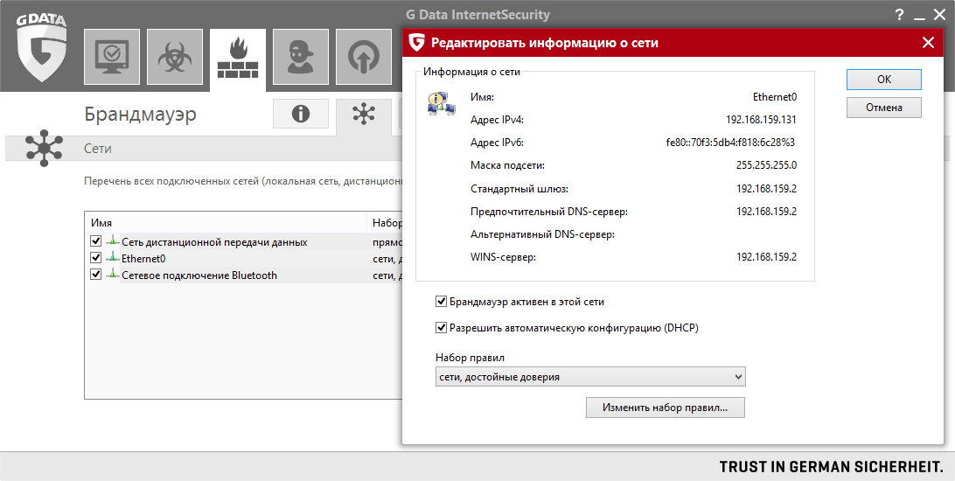Uncheck the dial-up network checkbox
This screenshot has height=481, width=955.
(96, 241)
